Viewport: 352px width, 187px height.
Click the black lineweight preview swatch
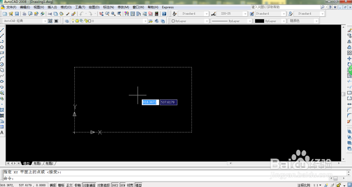(259, 21)
